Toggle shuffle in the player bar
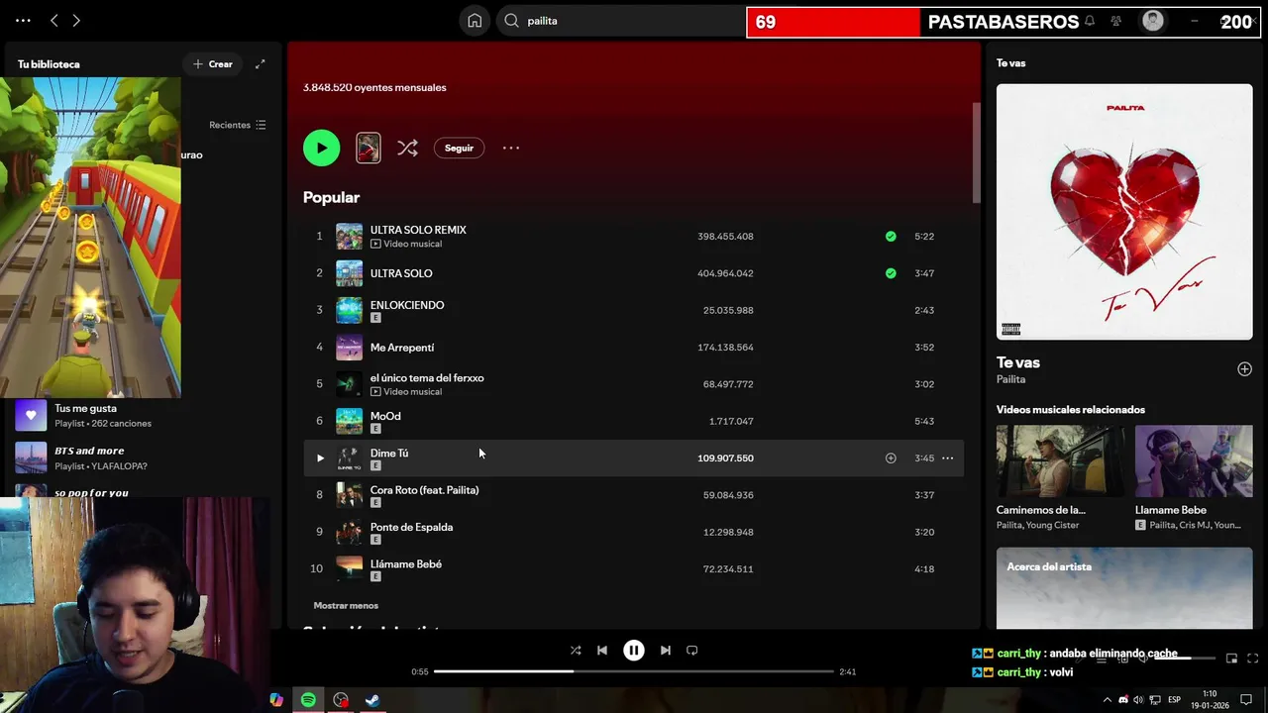This screenshot has height=713, width=1268. pyautogui.click(x=576, y=651)
